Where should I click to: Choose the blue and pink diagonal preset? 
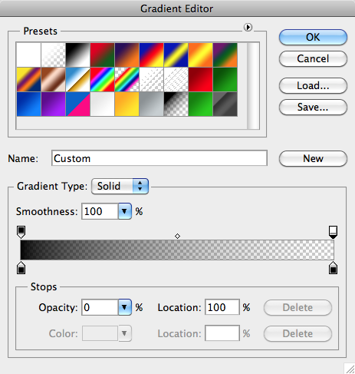(x=77, y=104)
